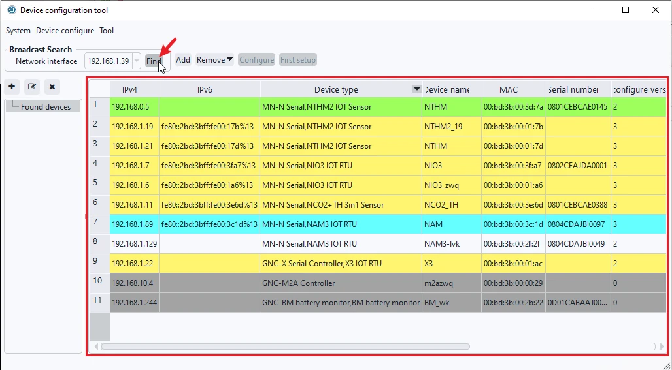
Task: Select the Found devices tree node
Action: click(45, 107)
